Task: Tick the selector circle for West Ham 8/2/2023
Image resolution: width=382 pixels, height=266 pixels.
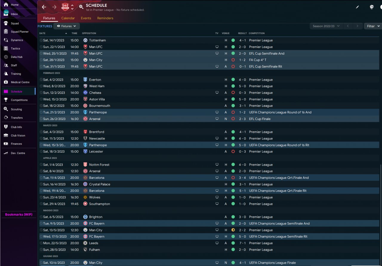Action: coord(41,86)
